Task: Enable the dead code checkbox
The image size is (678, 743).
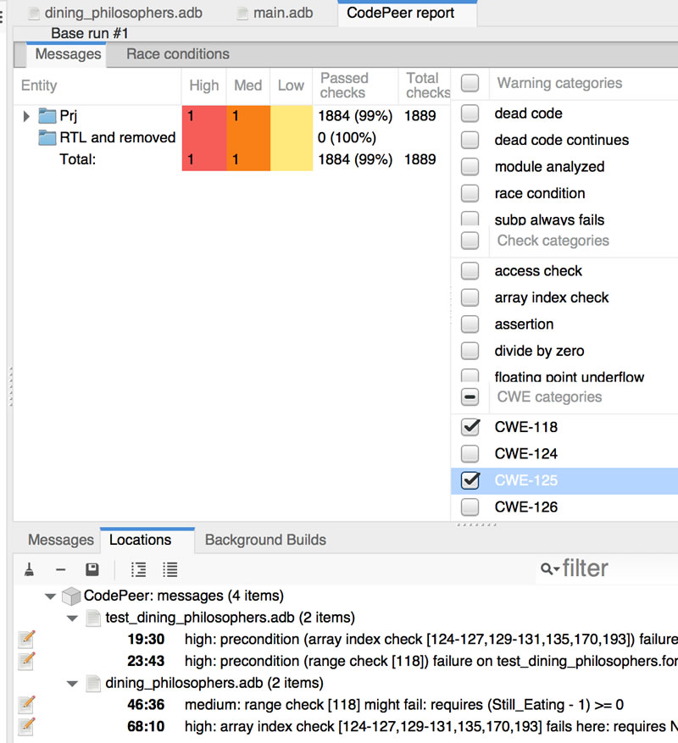Action: [x=470, y=114]
